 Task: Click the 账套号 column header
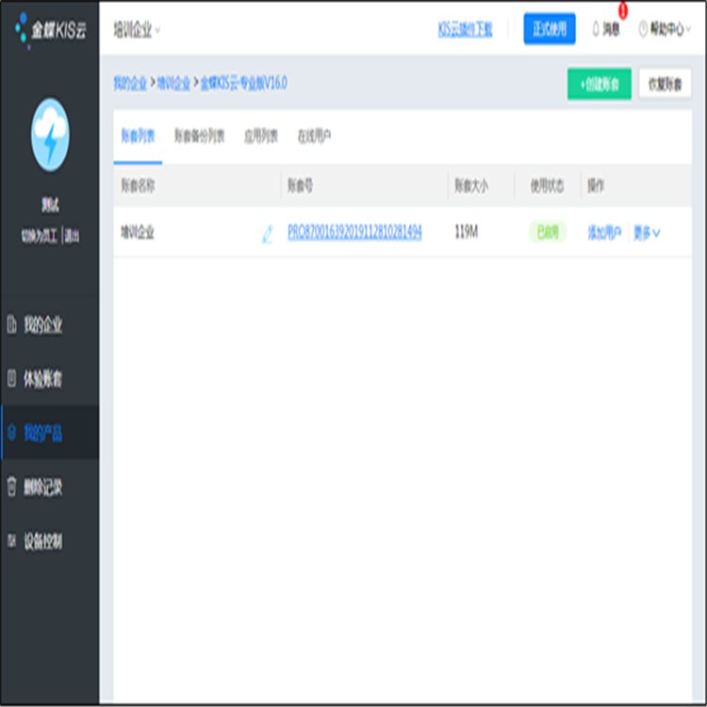[300, 186]
